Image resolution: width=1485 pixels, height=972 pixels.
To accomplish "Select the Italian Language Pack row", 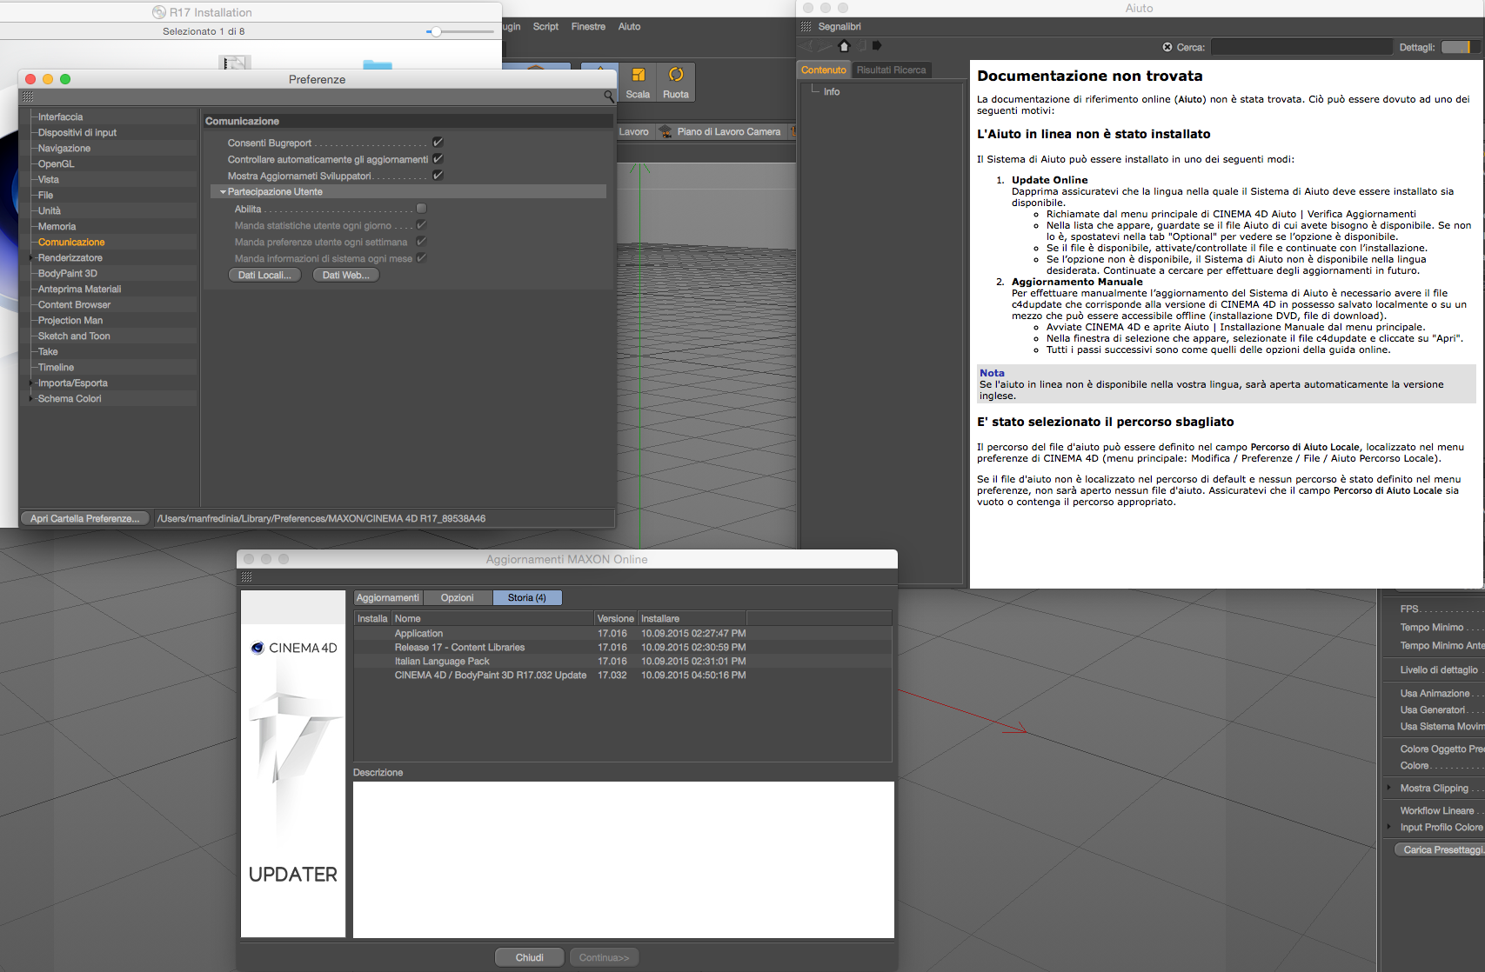I will pos(623,661).
